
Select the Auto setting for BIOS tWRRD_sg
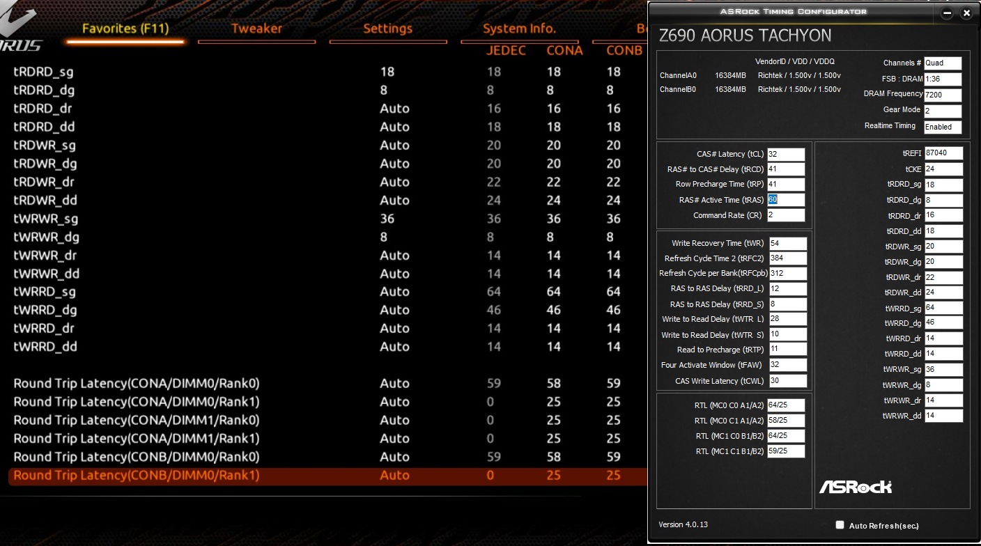pyautogui.click(x=394, y=292)
